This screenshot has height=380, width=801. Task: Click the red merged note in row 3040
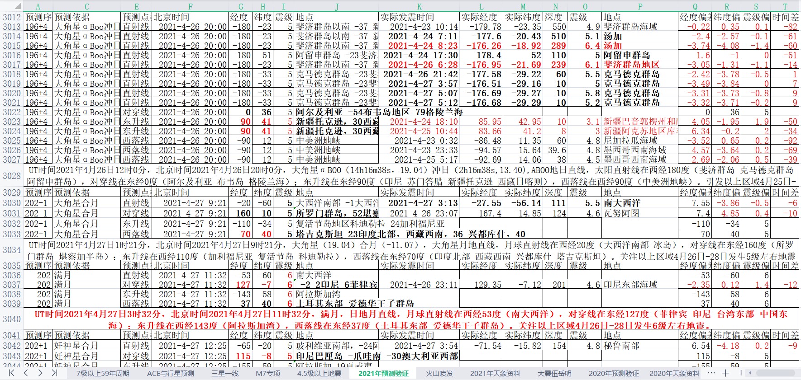click(411, 319)
